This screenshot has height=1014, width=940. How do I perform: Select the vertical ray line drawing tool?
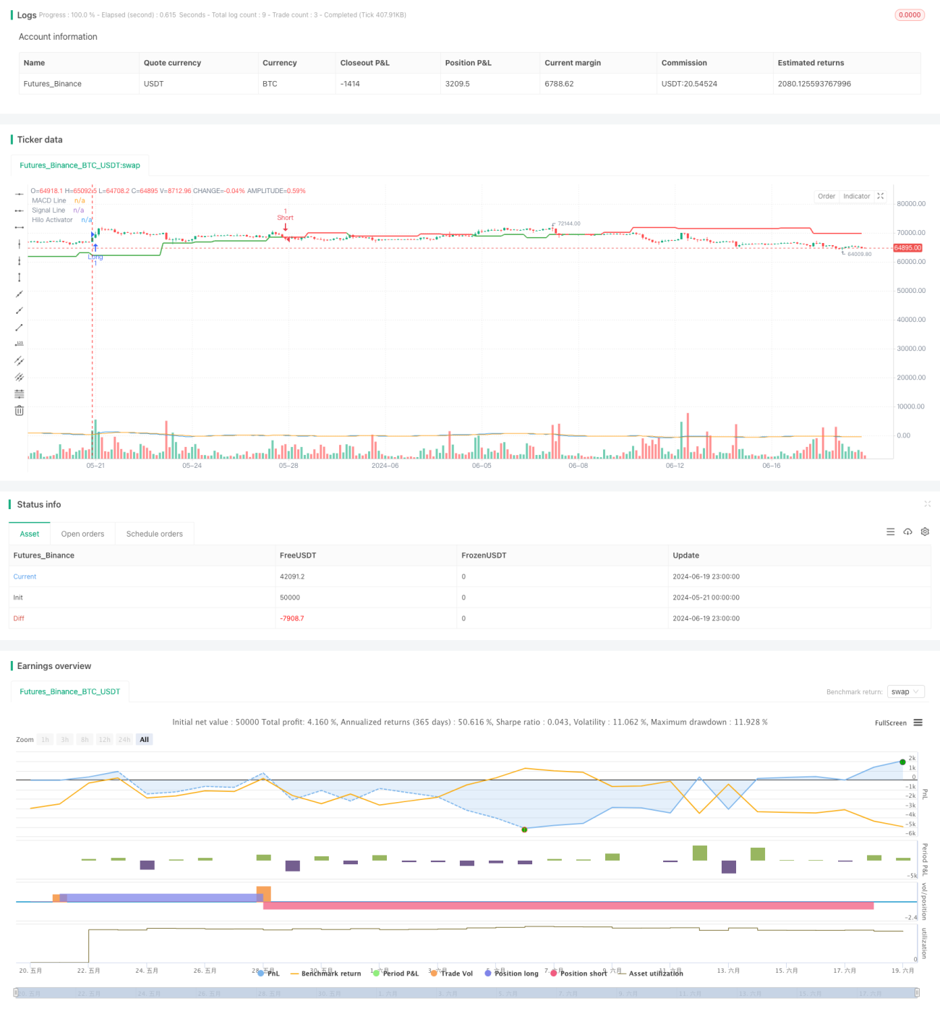[20, 260]
